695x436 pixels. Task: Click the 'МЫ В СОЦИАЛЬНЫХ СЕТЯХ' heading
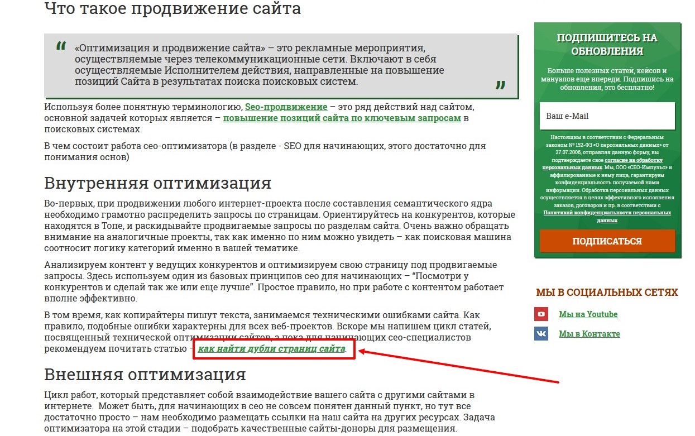[607, 293]
